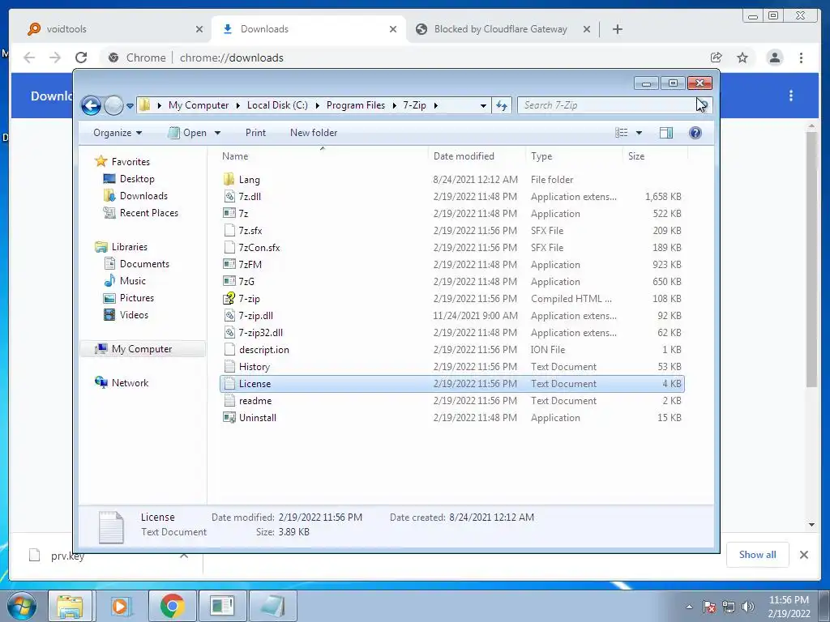Click Print in the Explorer toolbar

[x=255, y=133]
